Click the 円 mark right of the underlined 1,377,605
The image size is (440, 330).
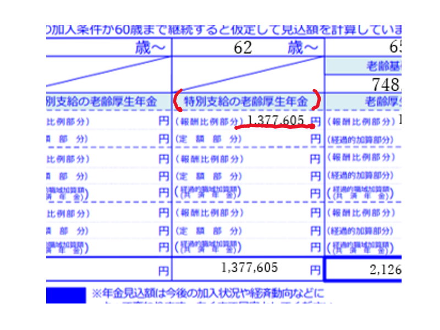[315, 120]
